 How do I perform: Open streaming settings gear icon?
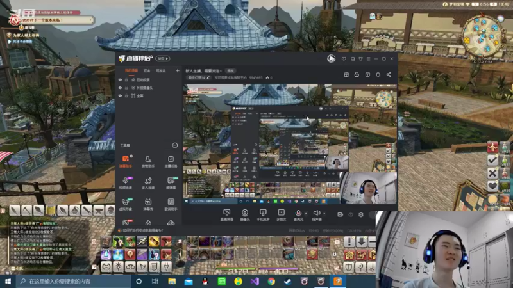pos(361,214)
